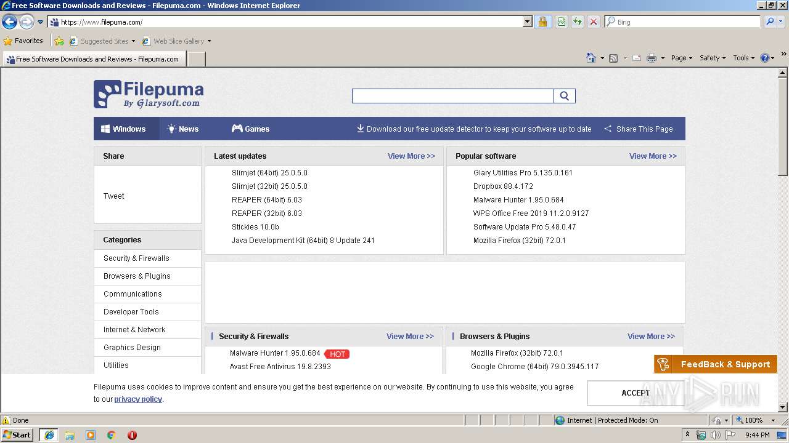Viewport: 789px width, 443px height.
Task: Open Avast Free Antivirus 19.8.2393 entry
Action: tap(280, 367)
